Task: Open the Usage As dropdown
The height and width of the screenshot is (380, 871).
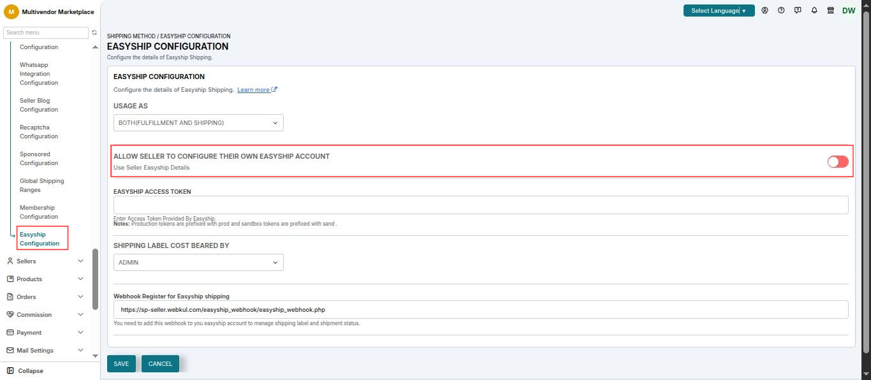Action: [198, 122]
